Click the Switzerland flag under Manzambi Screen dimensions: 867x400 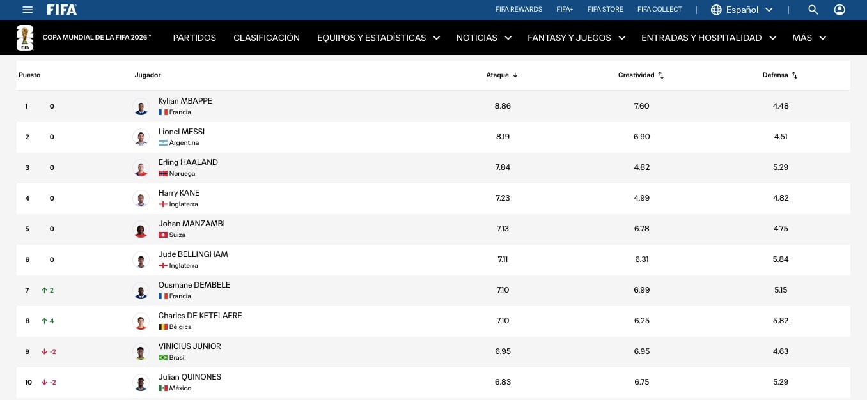pos(163,235)
